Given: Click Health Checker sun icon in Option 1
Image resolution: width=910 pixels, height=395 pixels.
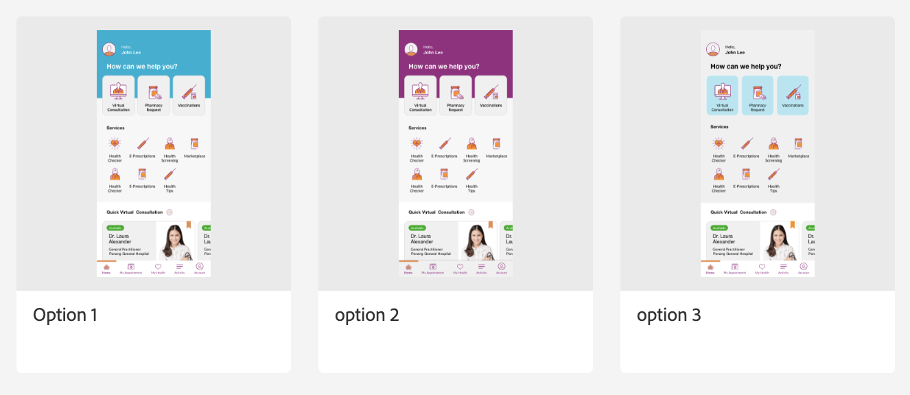Looking at the screenshot, I should coord(115,144).
